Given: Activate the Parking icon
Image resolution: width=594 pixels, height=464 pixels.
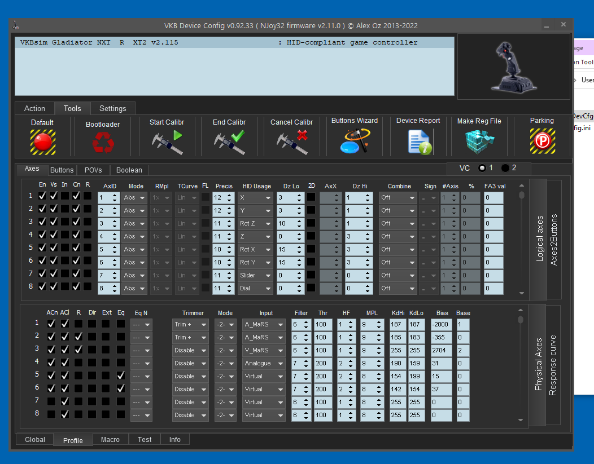Looking at the screenshot, I should pos(543,141).
